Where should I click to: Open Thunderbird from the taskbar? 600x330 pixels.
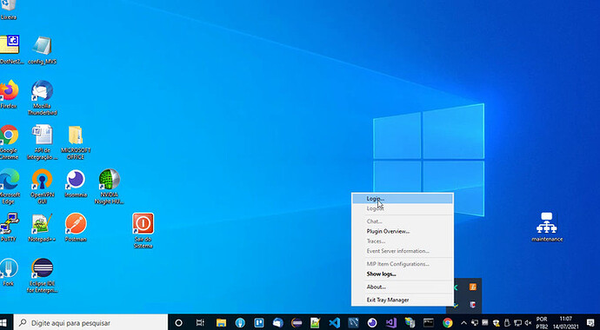[277, 322]
